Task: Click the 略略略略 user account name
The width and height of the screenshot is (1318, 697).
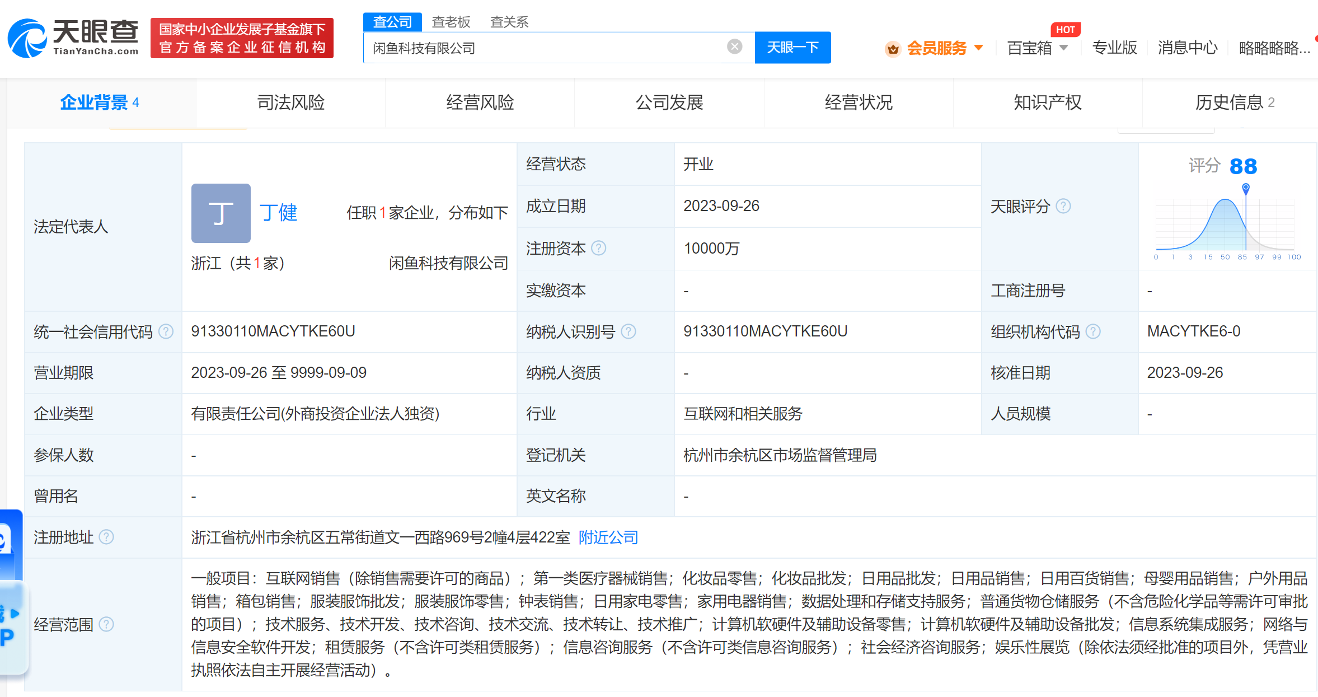Action: click(1274, 48)
